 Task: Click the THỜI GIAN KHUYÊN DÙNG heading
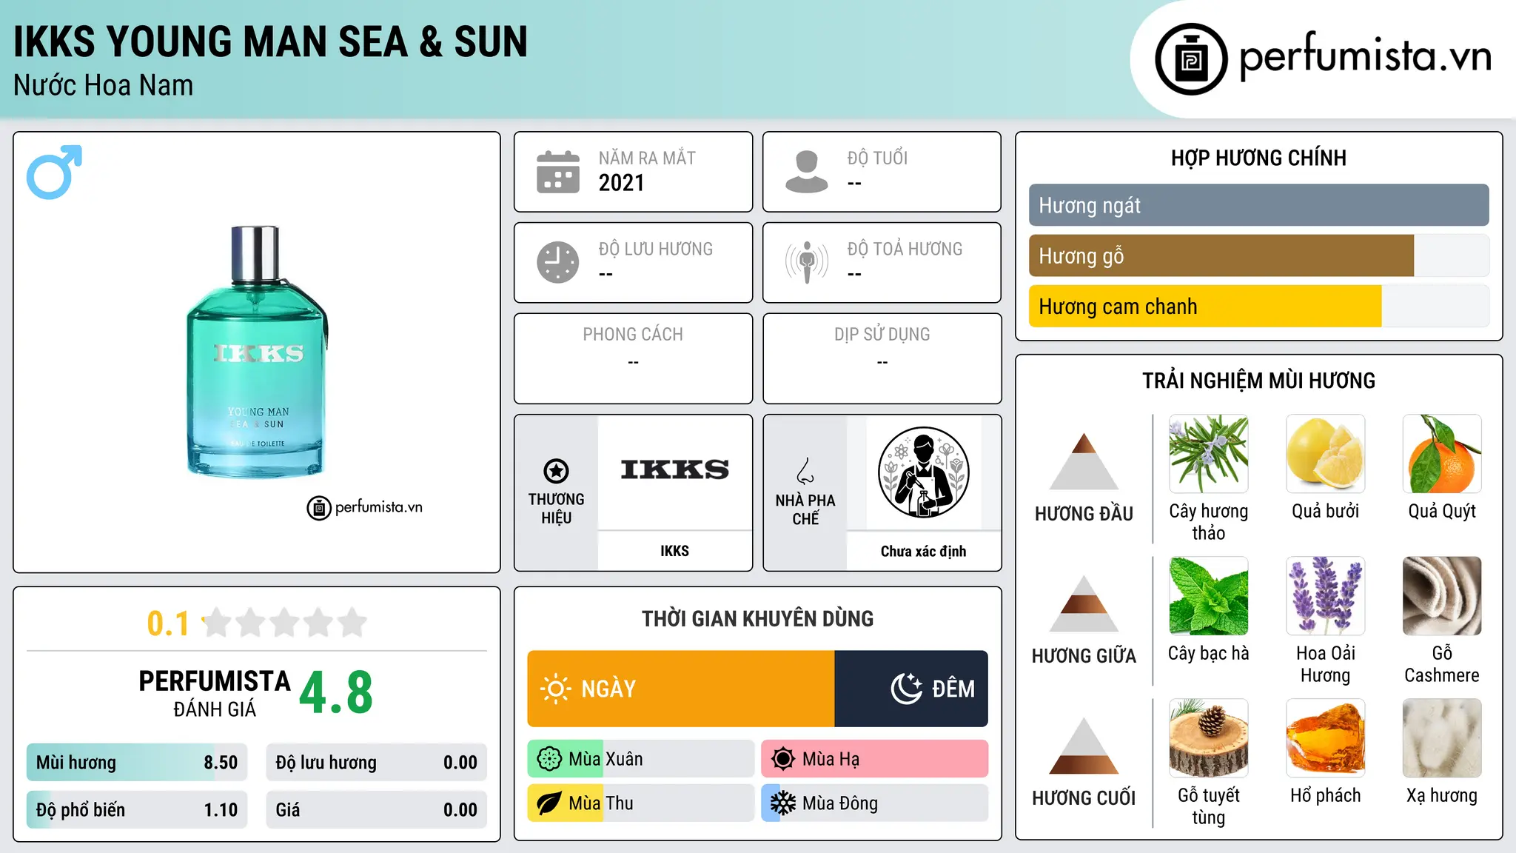point(757,618)
